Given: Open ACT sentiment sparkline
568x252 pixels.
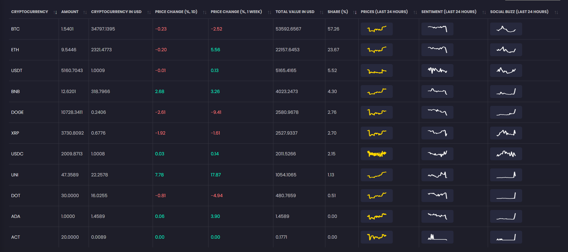Looking at the screenshot, I should [437, 237].
